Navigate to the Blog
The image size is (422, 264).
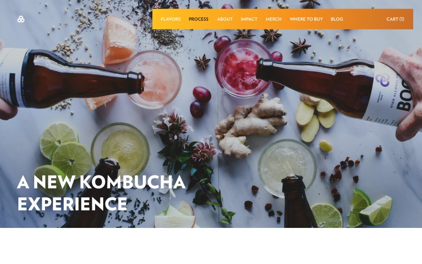tap(337, 19)
